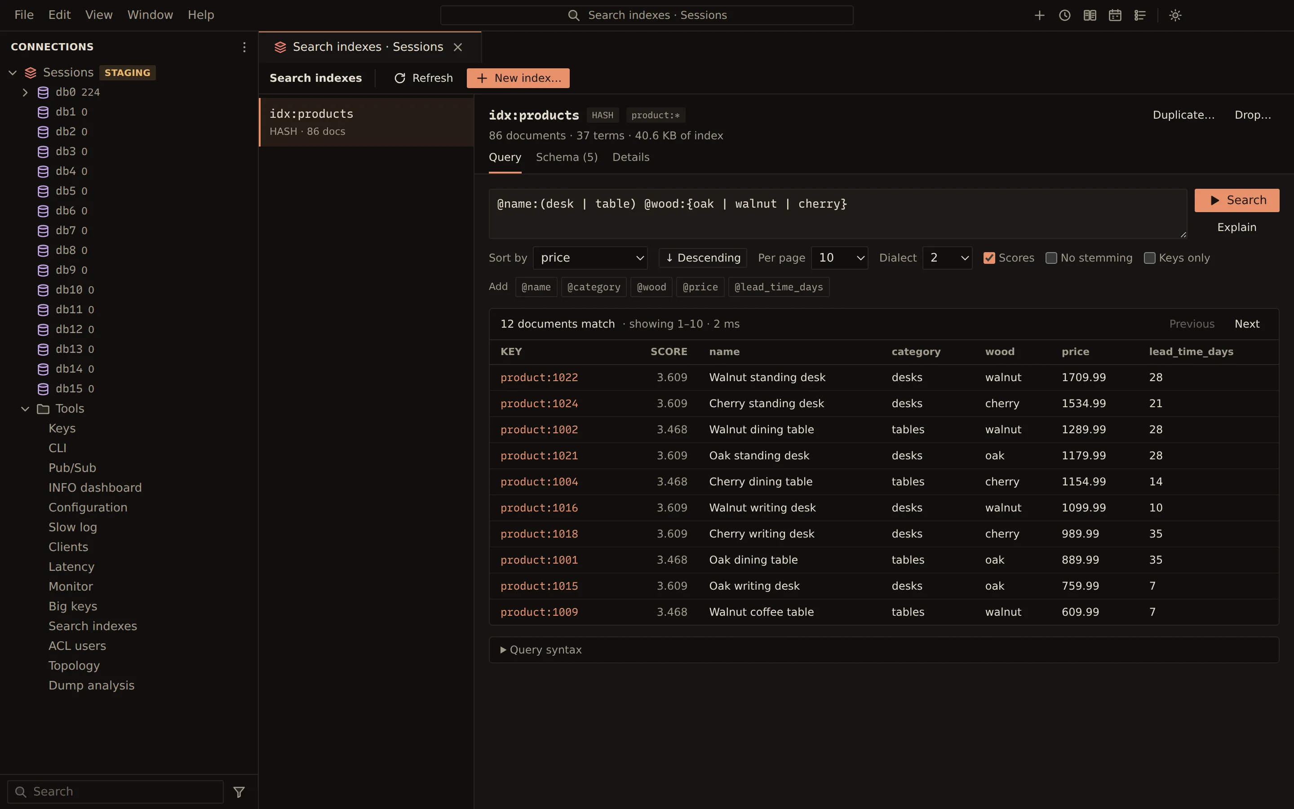Go to Next results page
Viewport: 1294px width, 809px height.
[1247, 324]
